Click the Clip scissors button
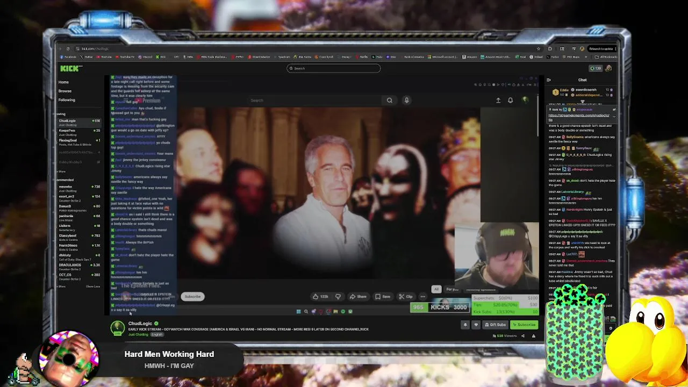Image resolution: width=688 pixels, height=387 pixels. [x=406, y=297]
